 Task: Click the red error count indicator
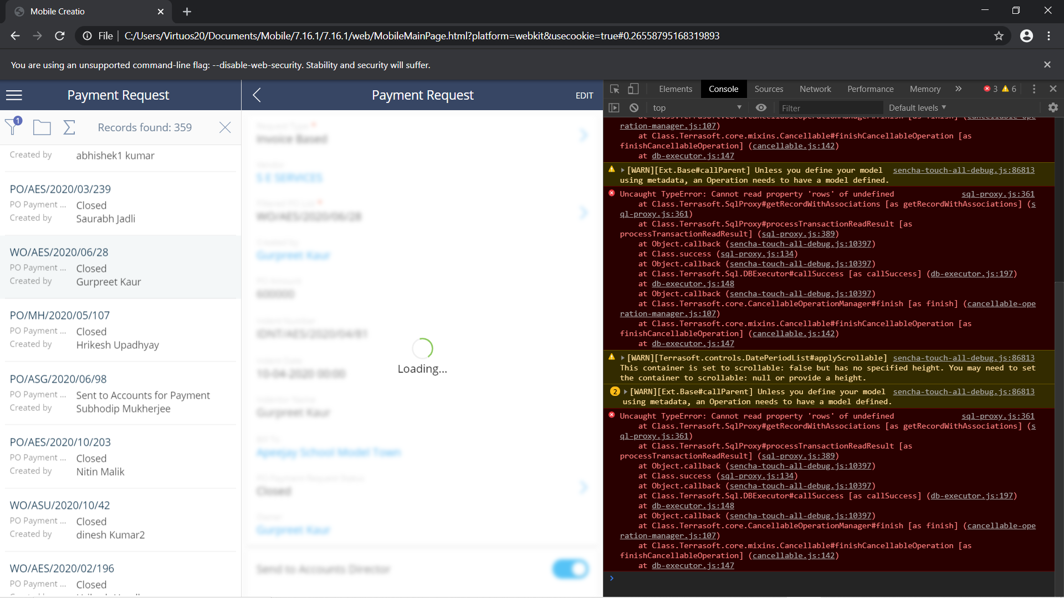[991, 89]
